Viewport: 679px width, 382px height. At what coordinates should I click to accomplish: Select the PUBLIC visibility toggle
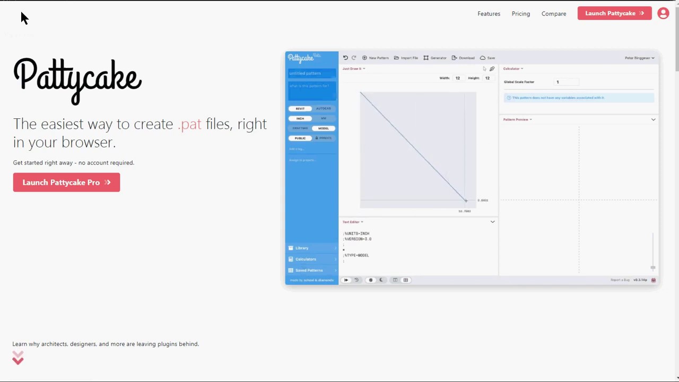pyautogui.click(x=300, y=138)
